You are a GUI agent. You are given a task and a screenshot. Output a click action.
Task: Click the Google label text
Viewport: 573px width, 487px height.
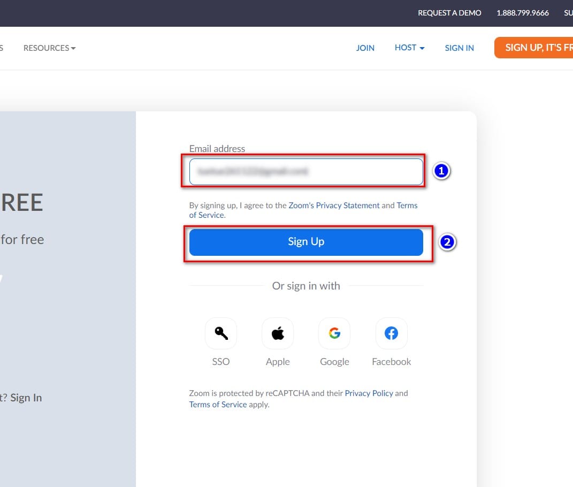(334, 362)
